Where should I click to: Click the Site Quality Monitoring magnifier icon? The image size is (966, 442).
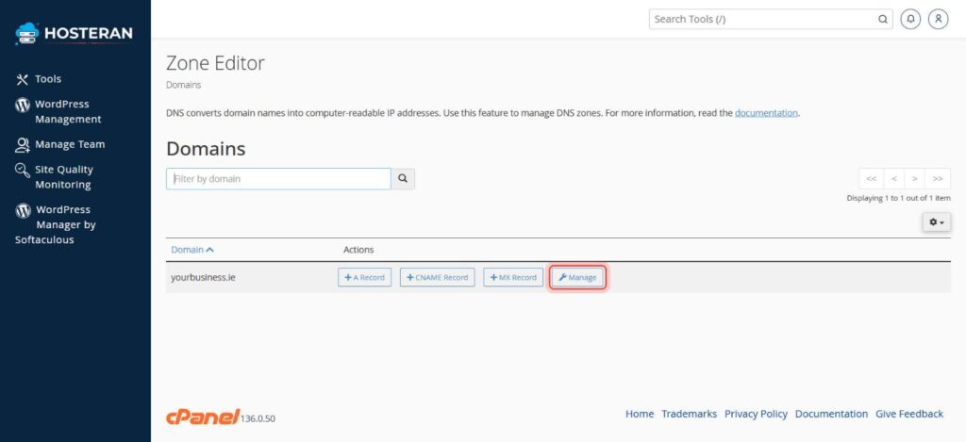point(23,170)
